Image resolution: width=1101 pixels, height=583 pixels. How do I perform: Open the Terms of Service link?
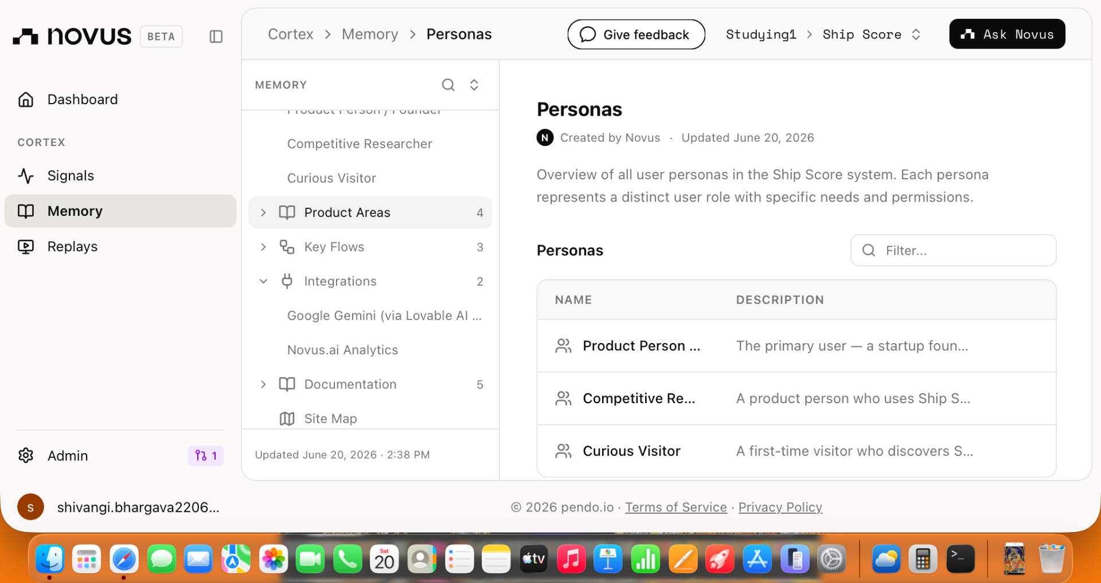(x=676, y=507)
